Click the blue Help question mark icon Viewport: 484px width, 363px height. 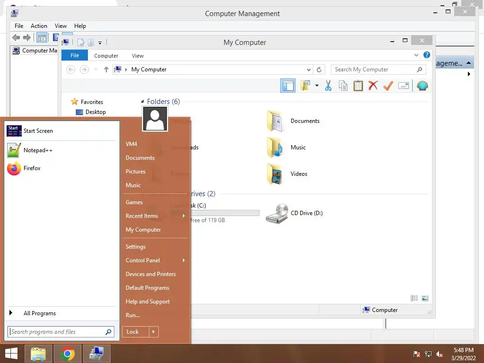[427, 55]
